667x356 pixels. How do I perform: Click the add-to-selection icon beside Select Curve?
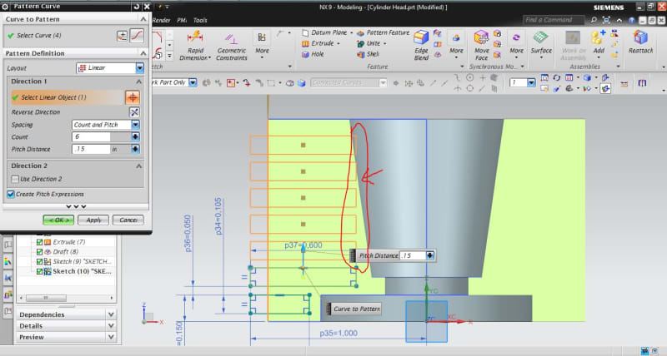(x=122, y=36)
